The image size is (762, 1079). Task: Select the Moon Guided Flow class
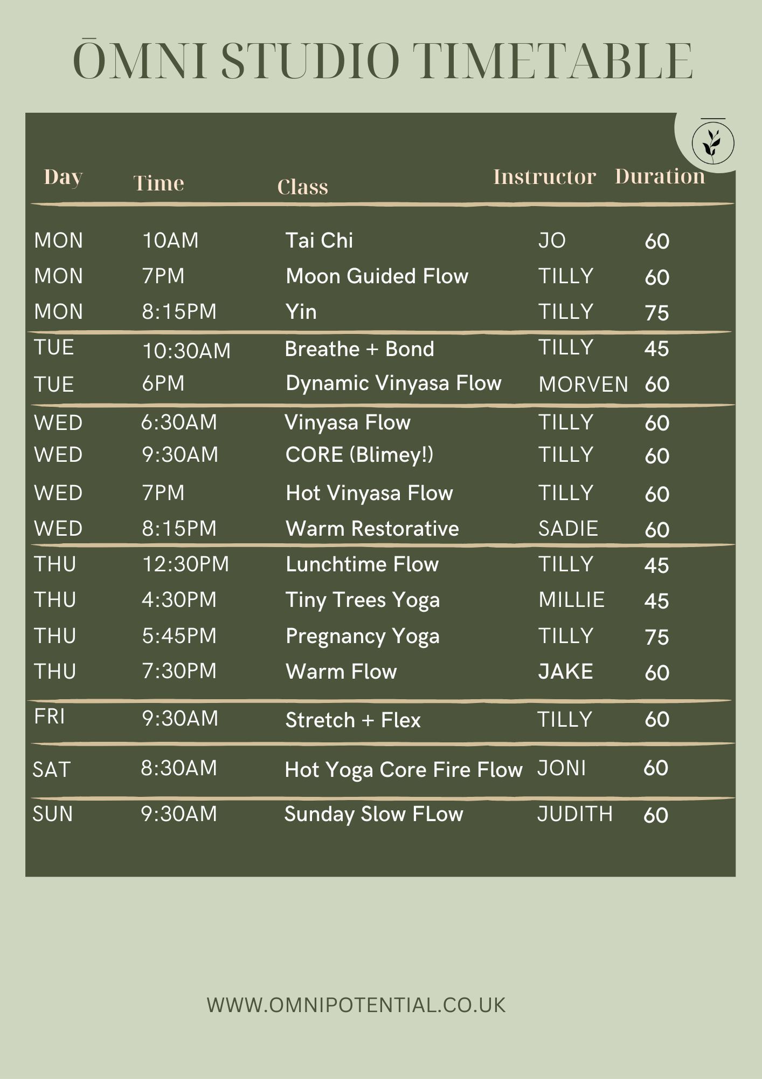point(377,276)
